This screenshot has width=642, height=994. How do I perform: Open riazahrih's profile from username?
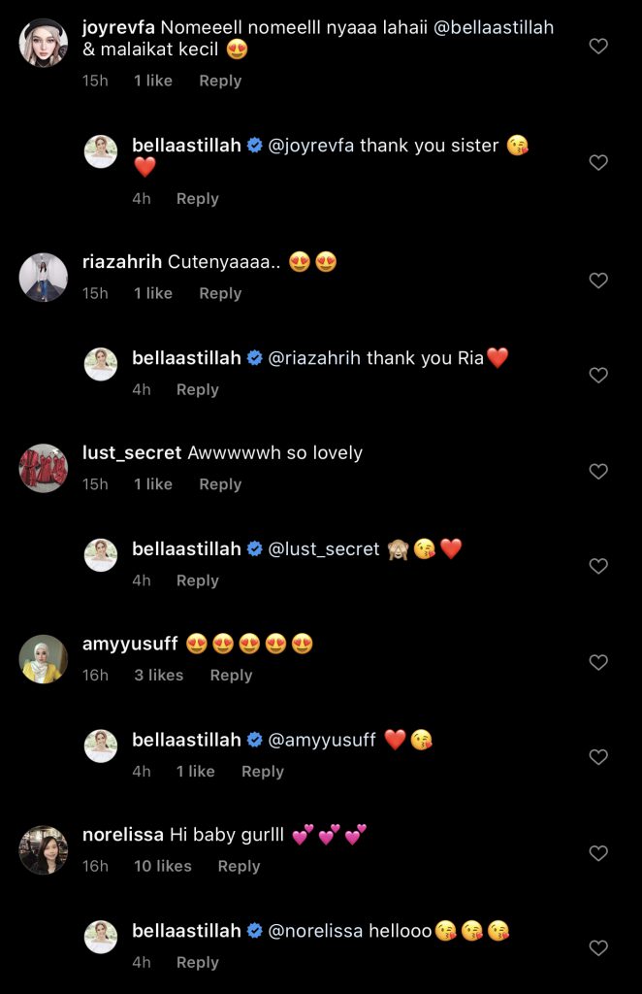click(x=122, y=262)
